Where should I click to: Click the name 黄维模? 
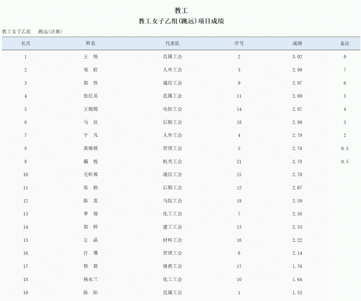[x=90, y=148]
